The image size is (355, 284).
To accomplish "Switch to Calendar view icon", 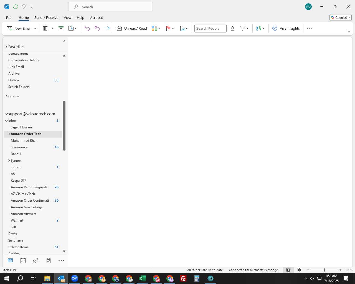I will 23,260.
